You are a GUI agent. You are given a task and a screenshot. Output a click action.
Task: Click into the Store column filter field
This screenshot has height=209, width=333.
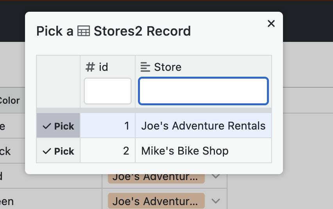coord(203,91)
